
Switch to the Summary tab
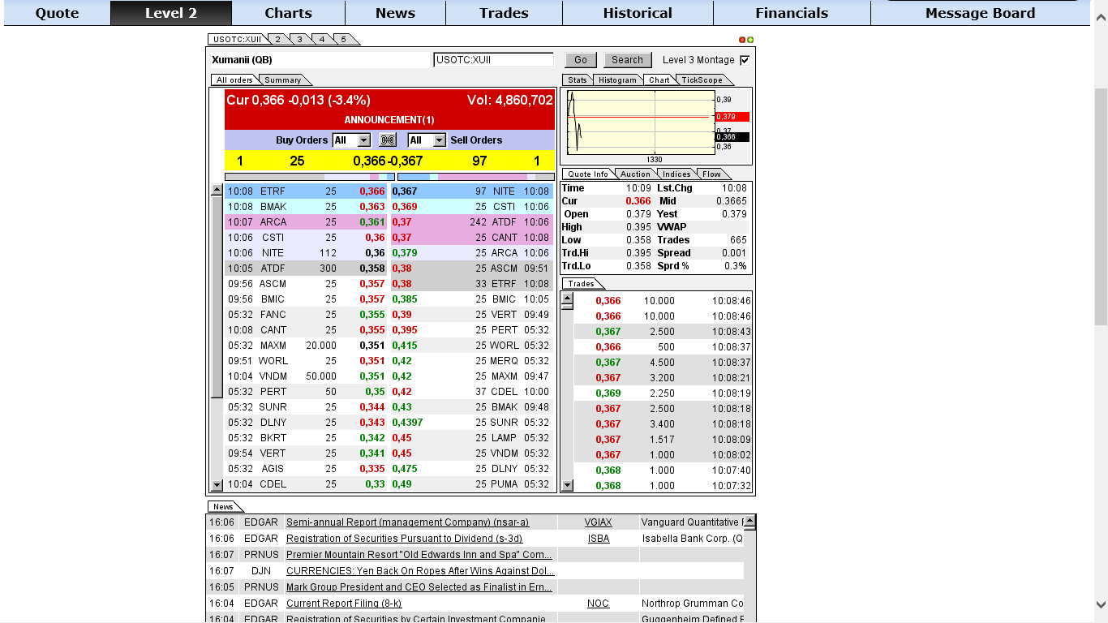282,79
